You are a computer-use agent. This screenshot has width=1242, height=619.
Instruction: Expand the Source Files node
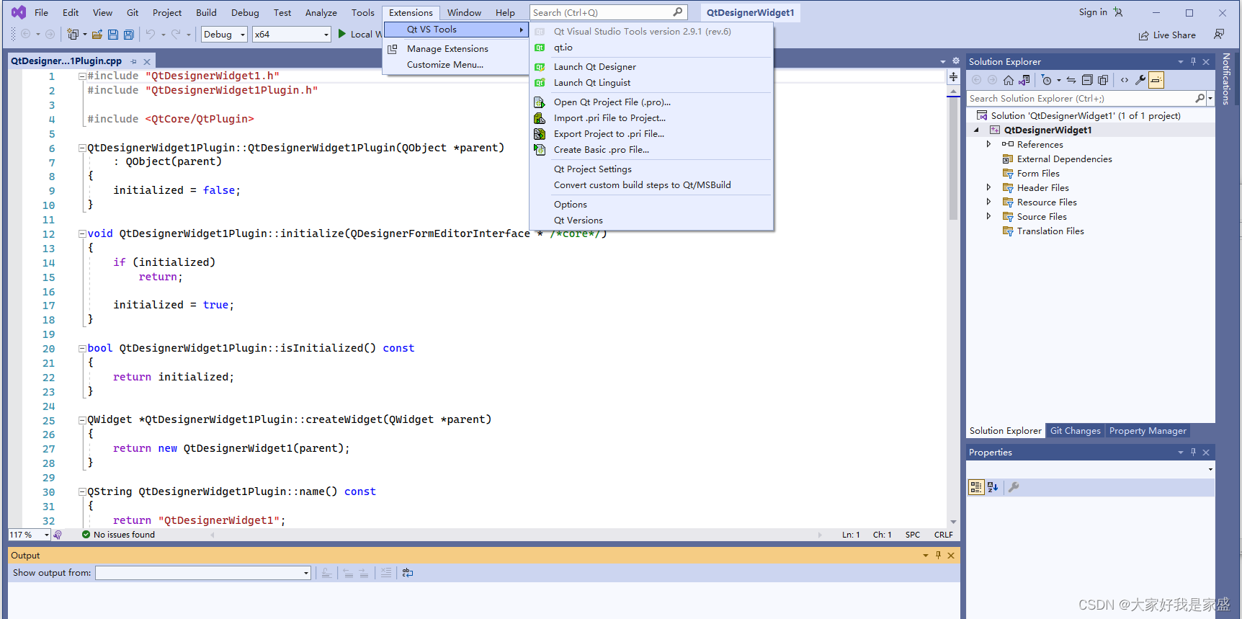988,216
